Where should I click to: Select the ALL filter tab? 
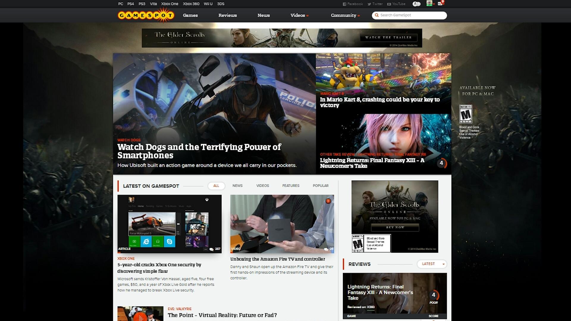[x=216, y=186]
